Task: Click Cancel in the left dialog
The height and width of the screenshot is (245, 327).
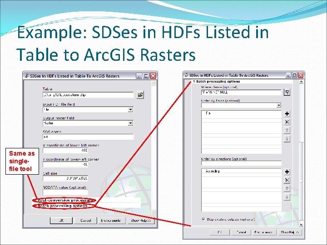Action: 86,220
